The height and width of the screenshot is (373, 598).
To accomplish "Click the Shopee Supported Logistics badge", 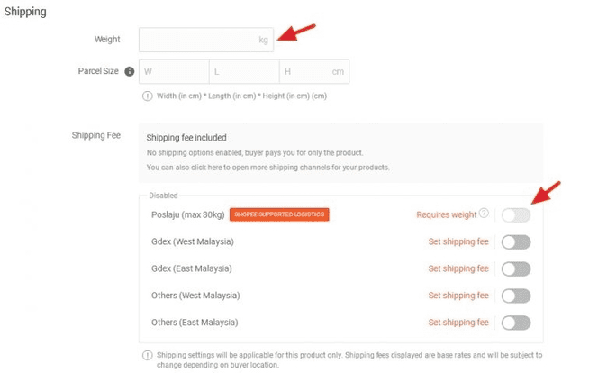I will 278,214.
